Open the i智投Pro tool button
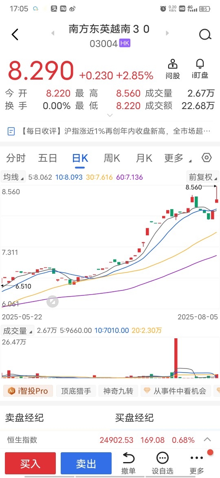The width and height of the screenshot is (220, 478). pyautogui.click(x=28, y=391)
